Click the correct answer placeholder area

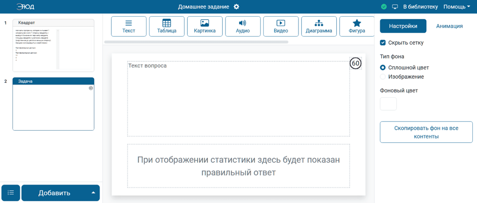(238, 166)
